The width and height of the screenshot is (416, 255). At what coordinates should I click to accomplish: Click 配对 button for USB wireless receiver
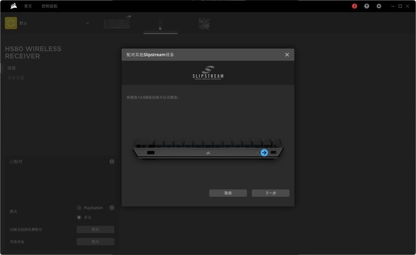point(95,230)
